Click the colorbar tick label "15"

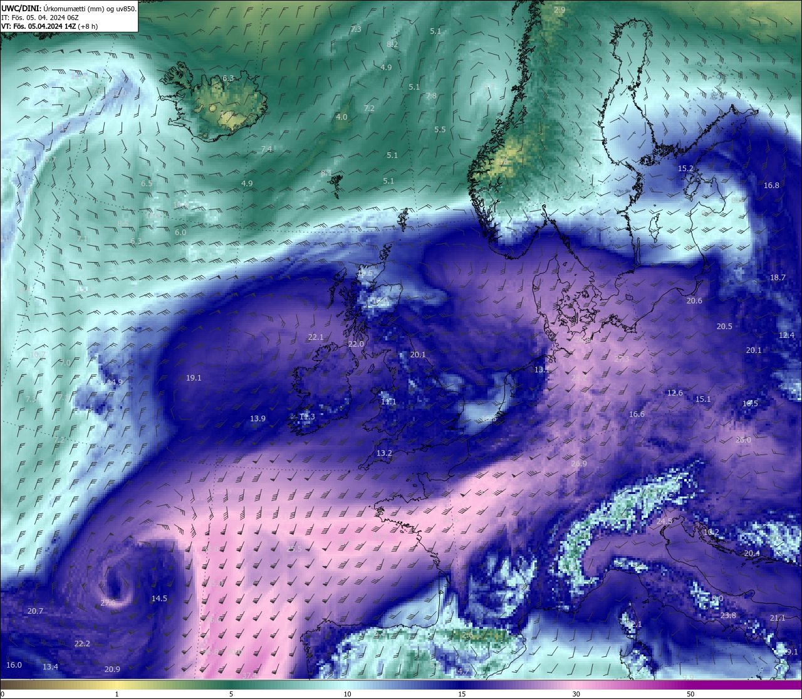(x=462, y=694)
